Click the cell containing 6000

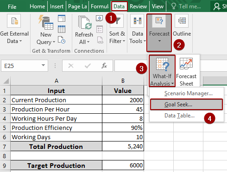click(x=123, y=165)
